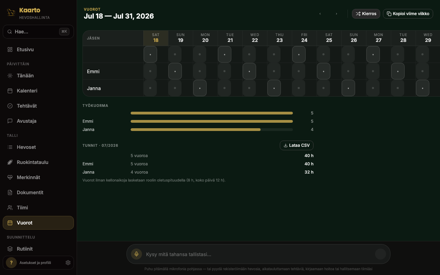Click the JÄSEN column header

coord(93,38)
